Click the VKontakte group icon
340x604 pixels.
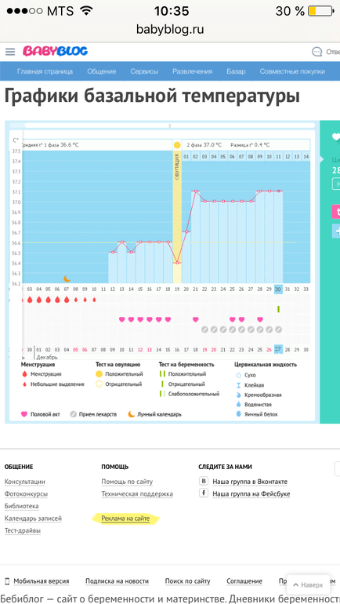point(204,481)
